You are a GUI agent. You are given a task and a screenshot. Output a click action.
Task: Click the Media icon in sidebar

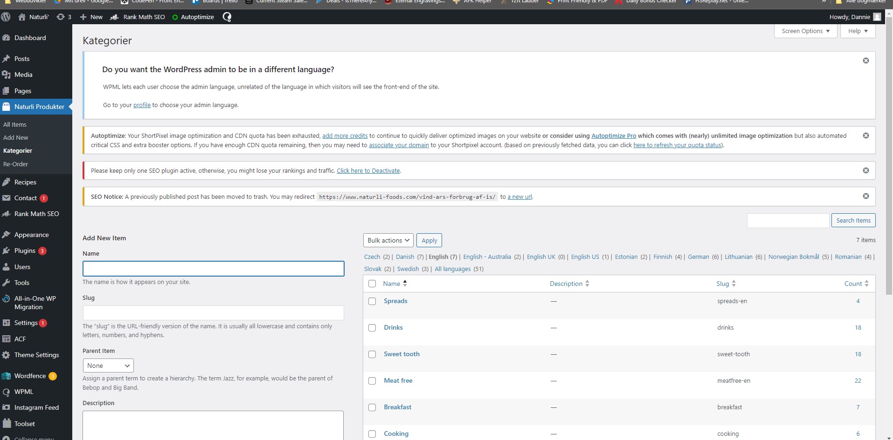6,74
